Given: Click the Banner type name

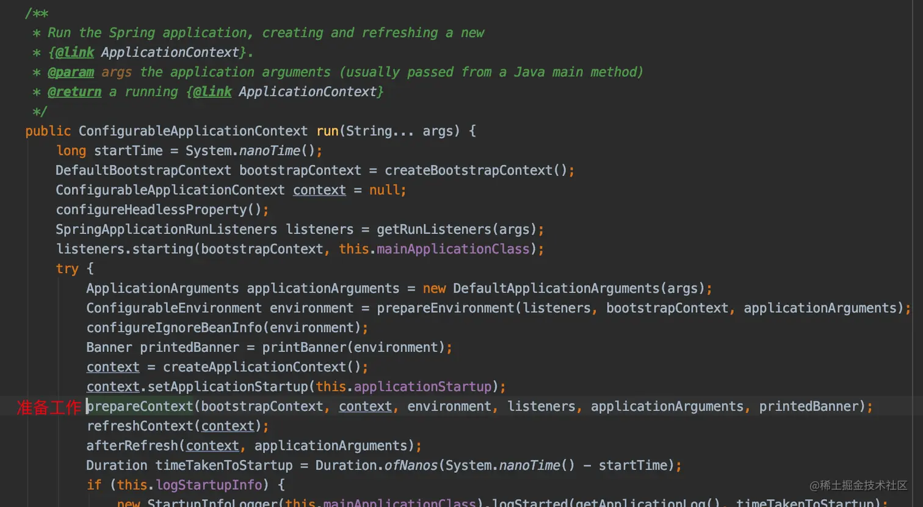Looking at the screenshot, I should (109, 347).
